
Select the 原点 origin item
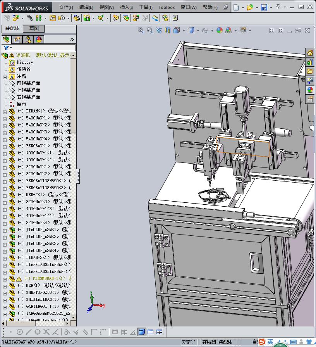pos(21,104)
